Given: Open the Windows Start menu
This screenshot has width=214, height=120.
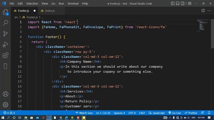Looking at the screenshot, I should pos(3,118).
